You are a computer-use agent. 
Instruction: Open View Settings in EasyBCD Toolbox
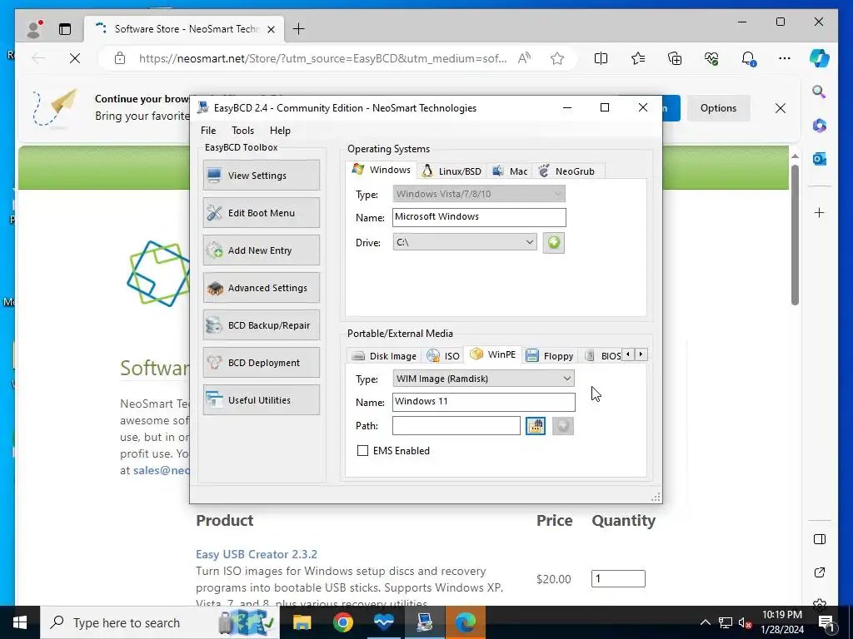click(x=261, y=176)
